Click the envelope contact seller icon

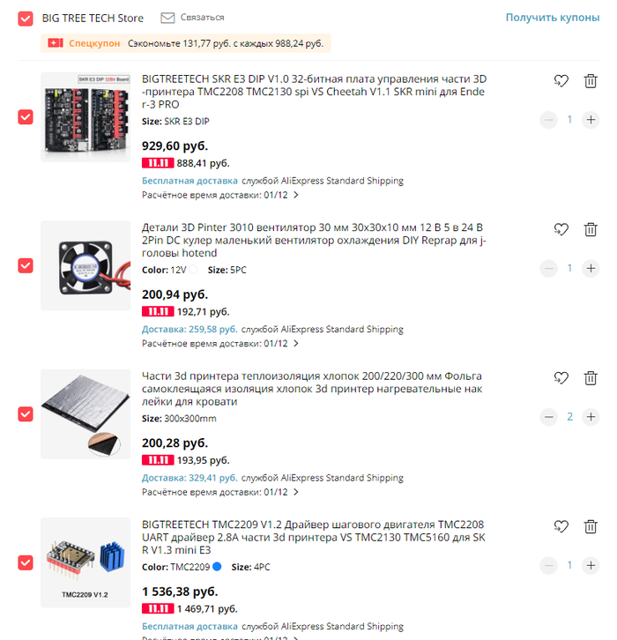tap(167, 18)
